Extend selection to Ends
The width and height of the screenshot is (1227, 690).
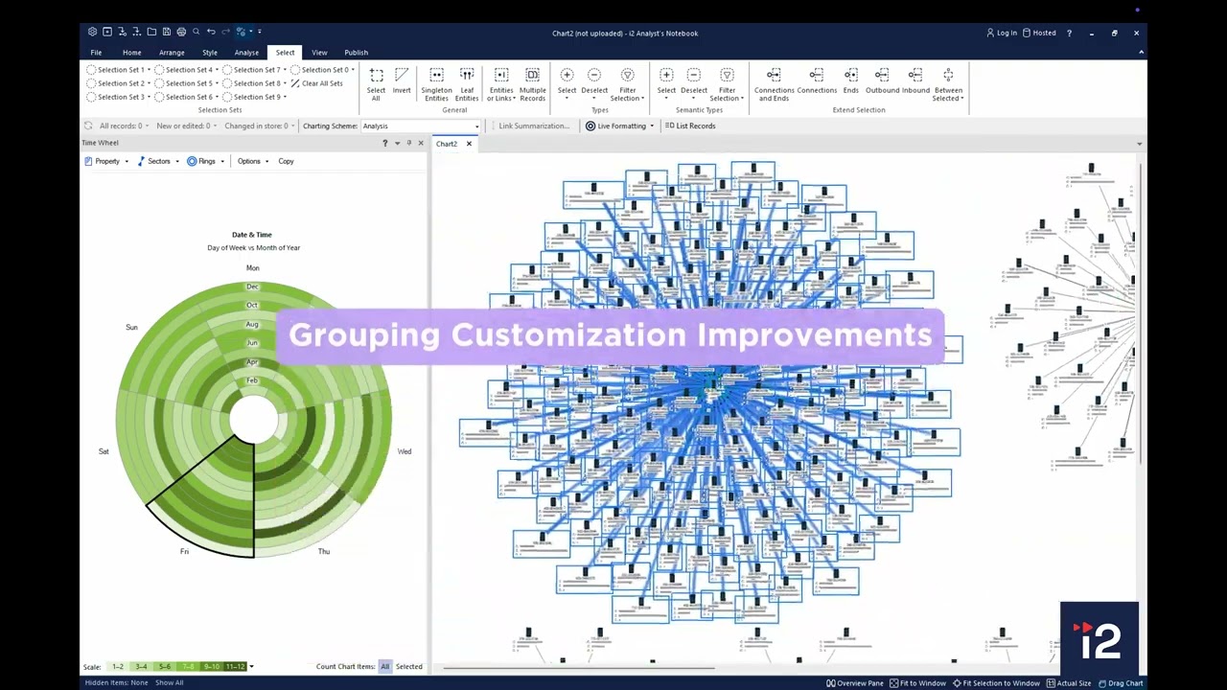(x=850, y=75)
